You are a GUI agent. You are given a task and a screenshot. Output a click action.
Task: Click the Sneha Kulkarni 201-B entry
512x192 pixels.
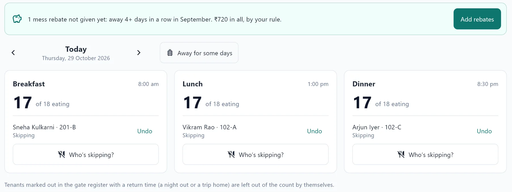(44, 127)
